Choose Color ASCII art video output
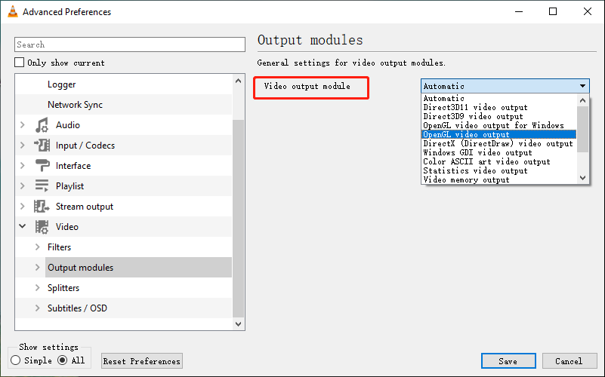Screen dimensions: 605x377 tap(499, 162)
